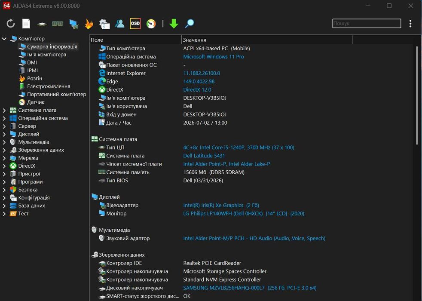Expand the DirectX tree node
The image size is (422, 301).
[x=4, y=166]
